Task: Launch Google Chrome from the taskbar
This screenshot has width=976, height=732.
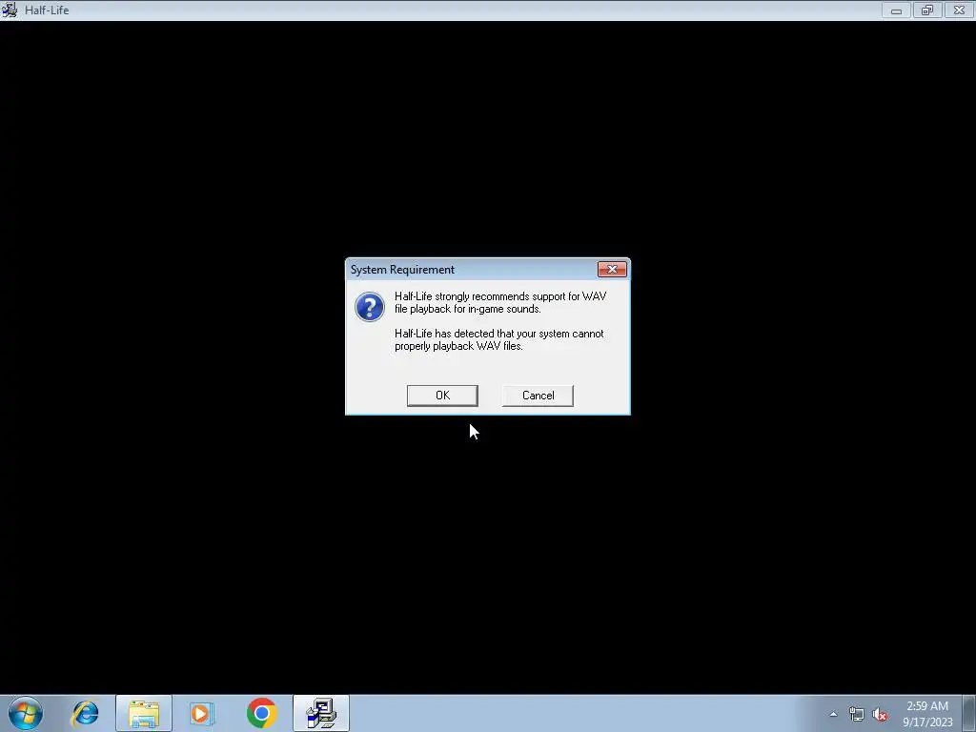Action: (x=261, y=713)
